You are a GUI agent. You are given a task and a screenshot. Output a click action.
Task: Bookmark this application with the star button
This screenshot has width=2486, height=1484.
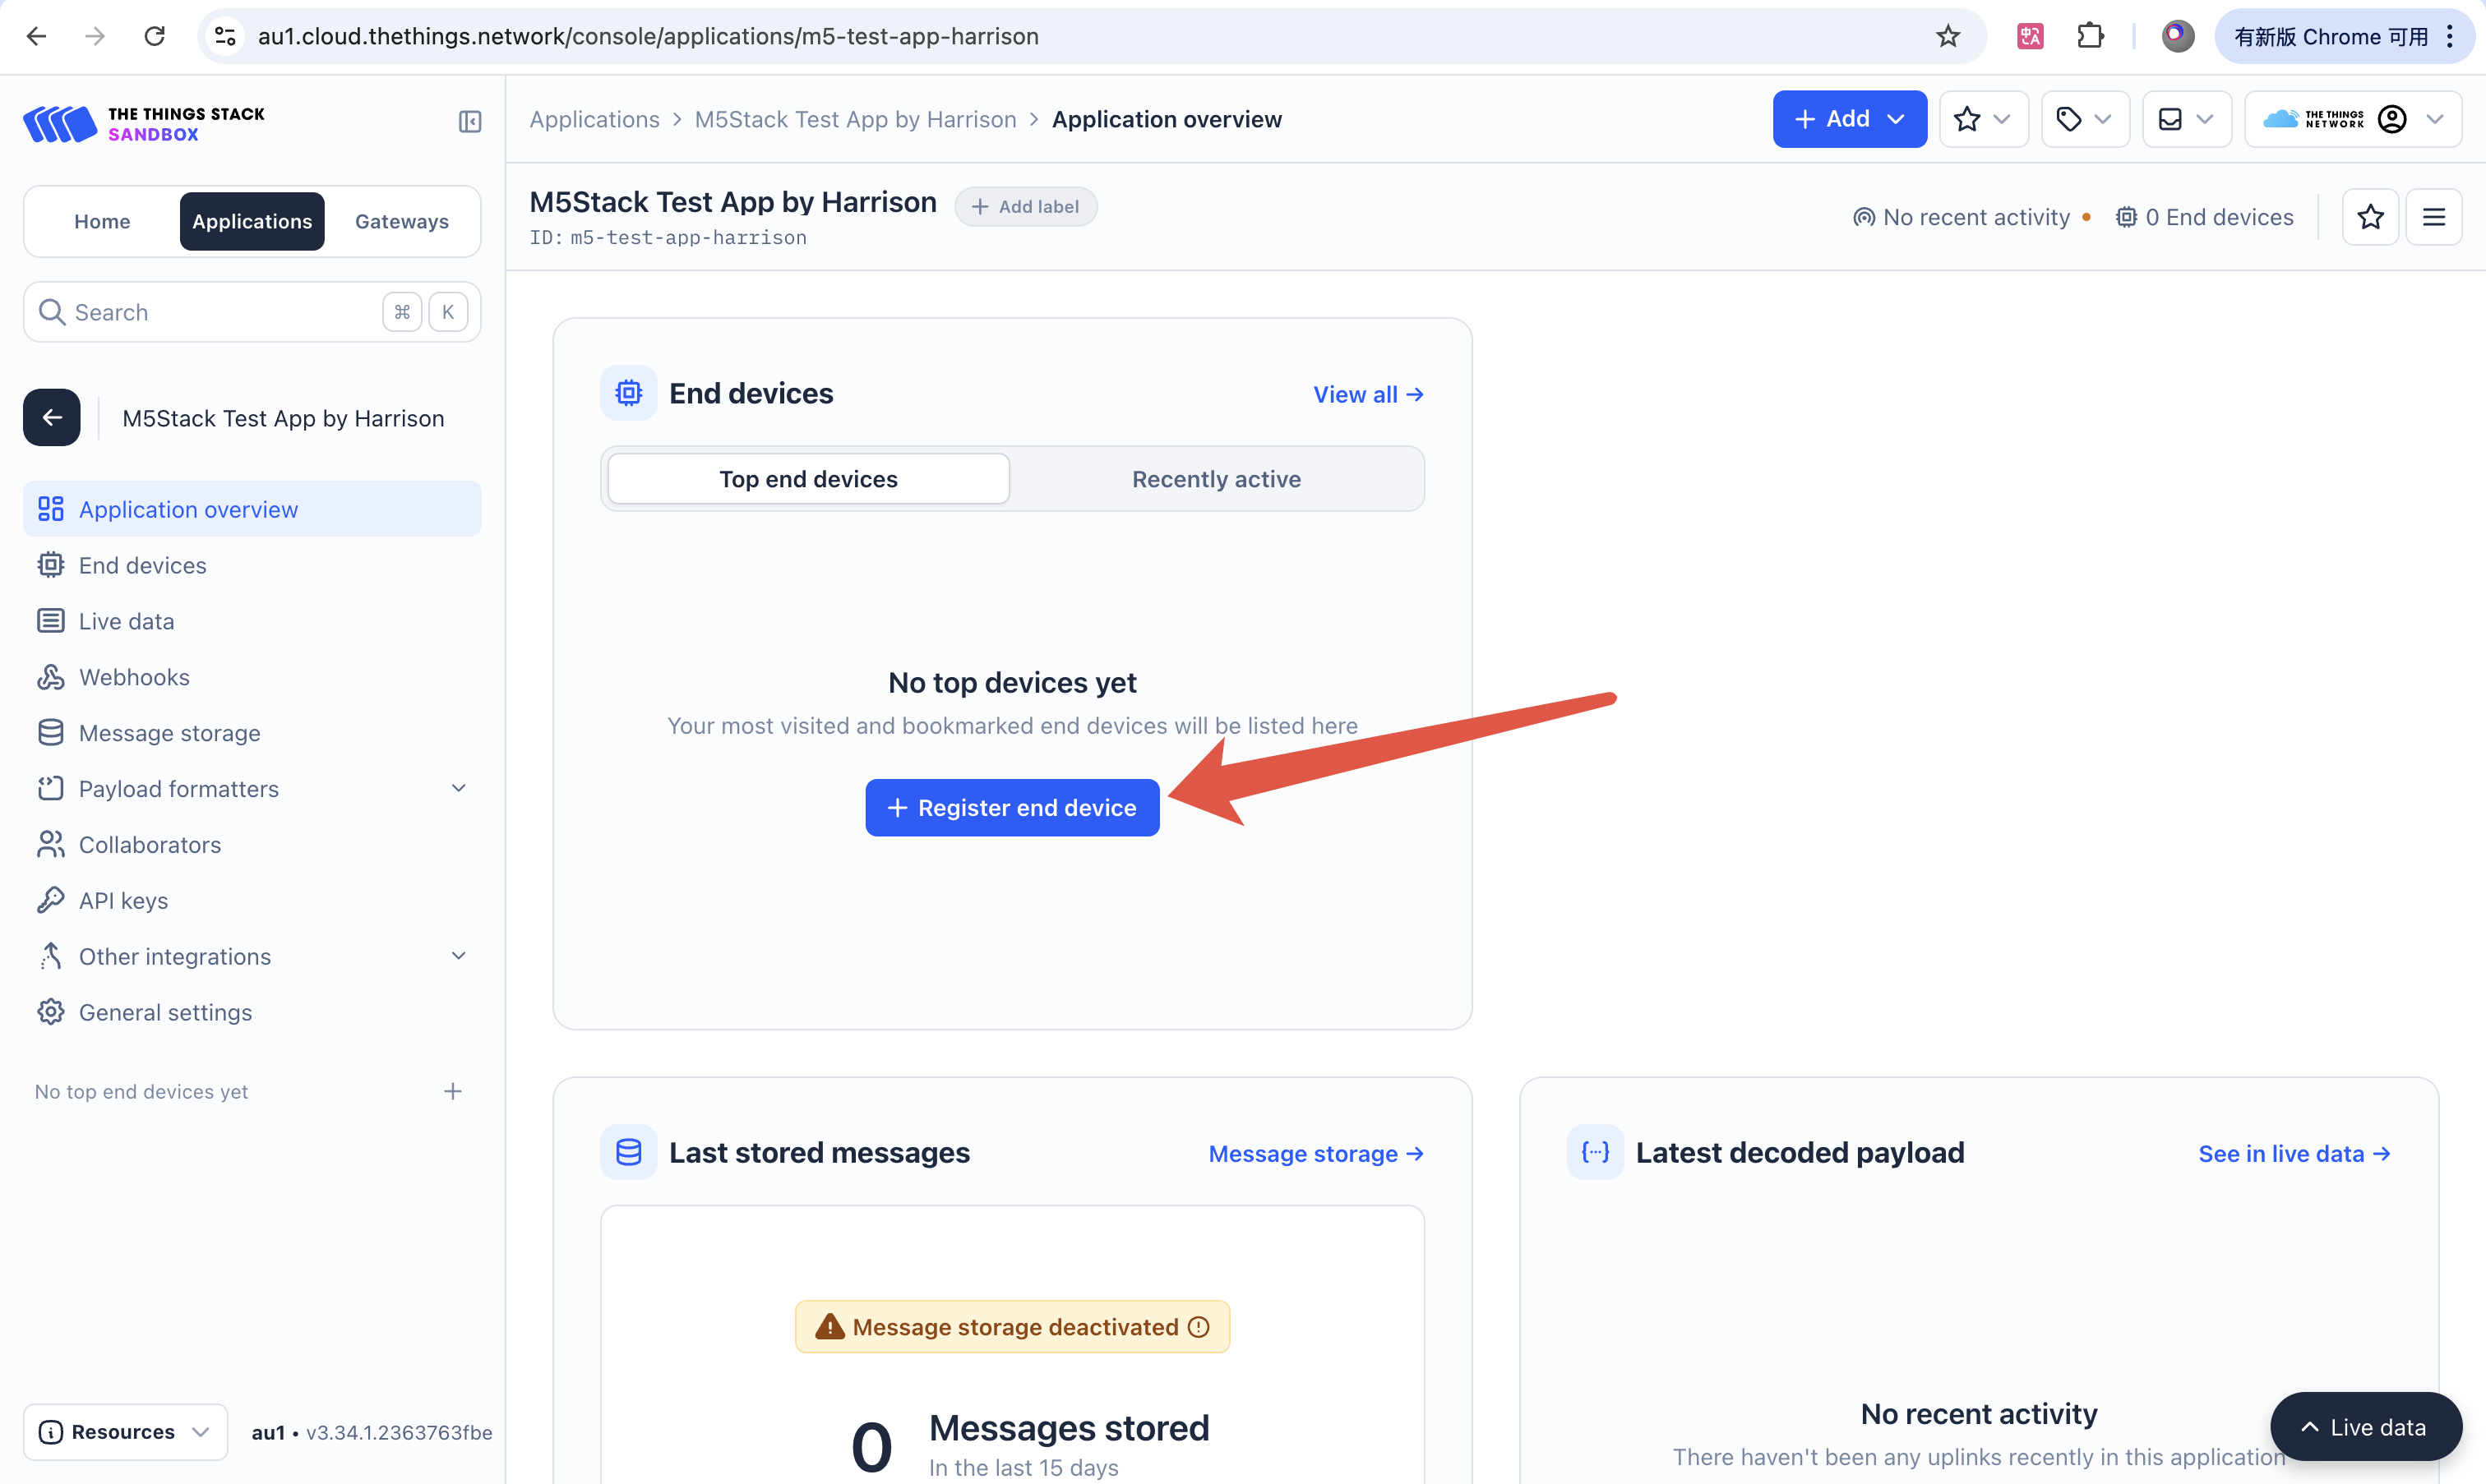coord(2371,217)
